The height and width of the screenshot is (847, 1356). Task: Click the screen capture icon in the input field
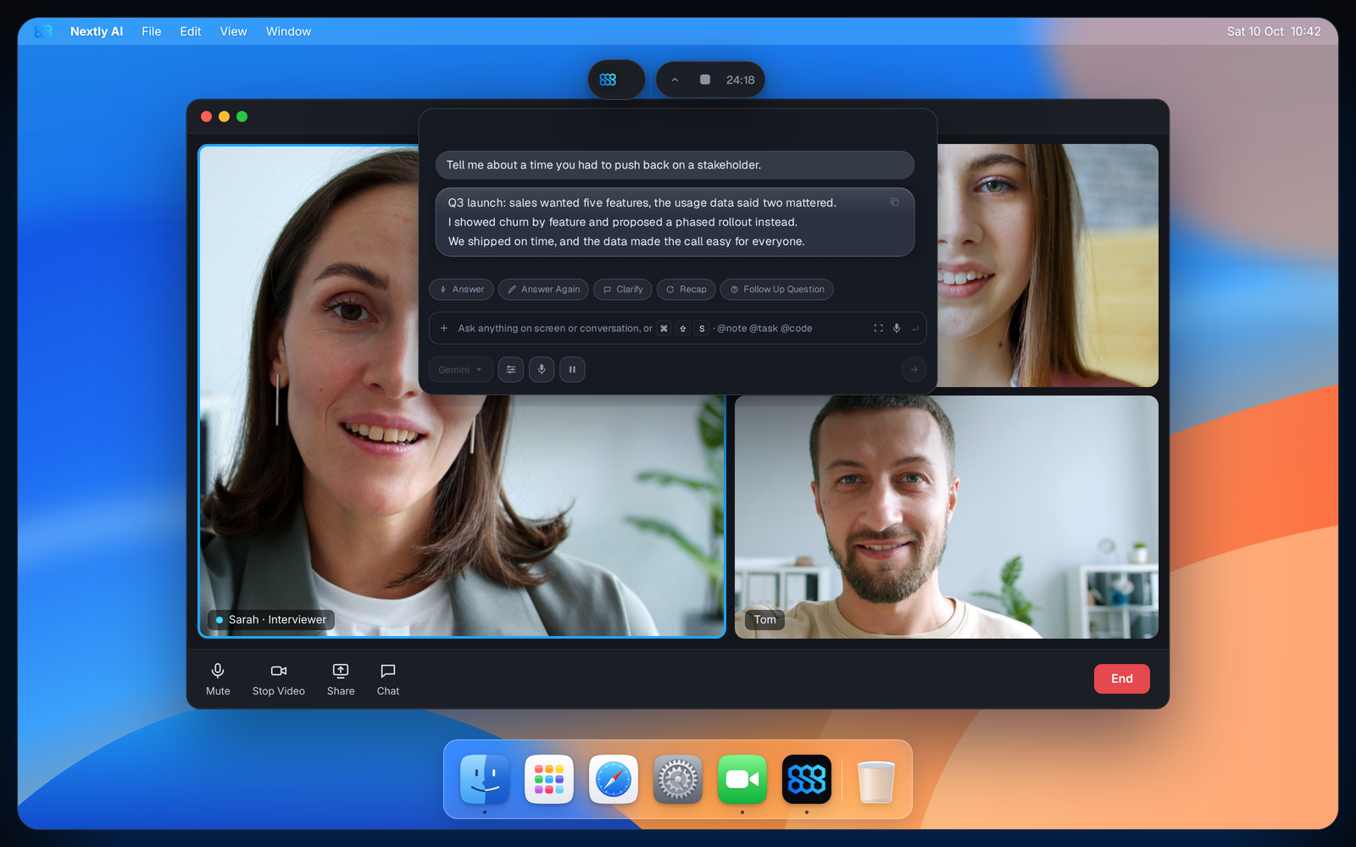click(x=878, y=329)
